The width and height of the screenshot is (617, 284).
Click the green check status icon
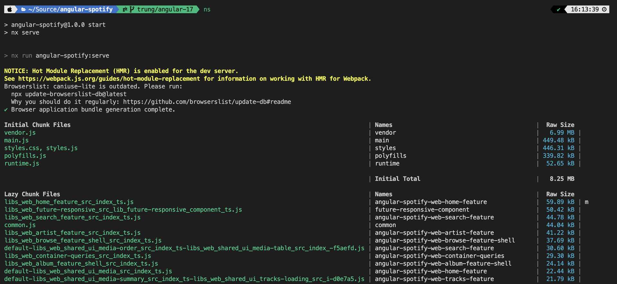tap(559, 9)
